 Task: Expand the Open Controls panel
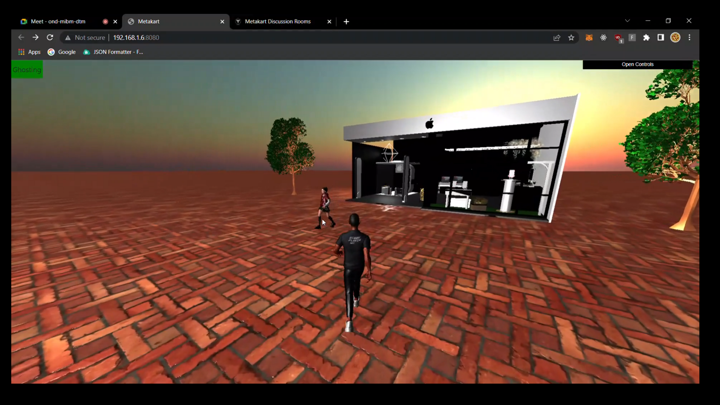coord(637,64)
